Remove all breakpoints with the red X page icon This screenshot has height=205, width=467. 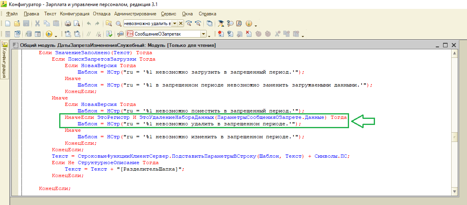coord(248,34)
